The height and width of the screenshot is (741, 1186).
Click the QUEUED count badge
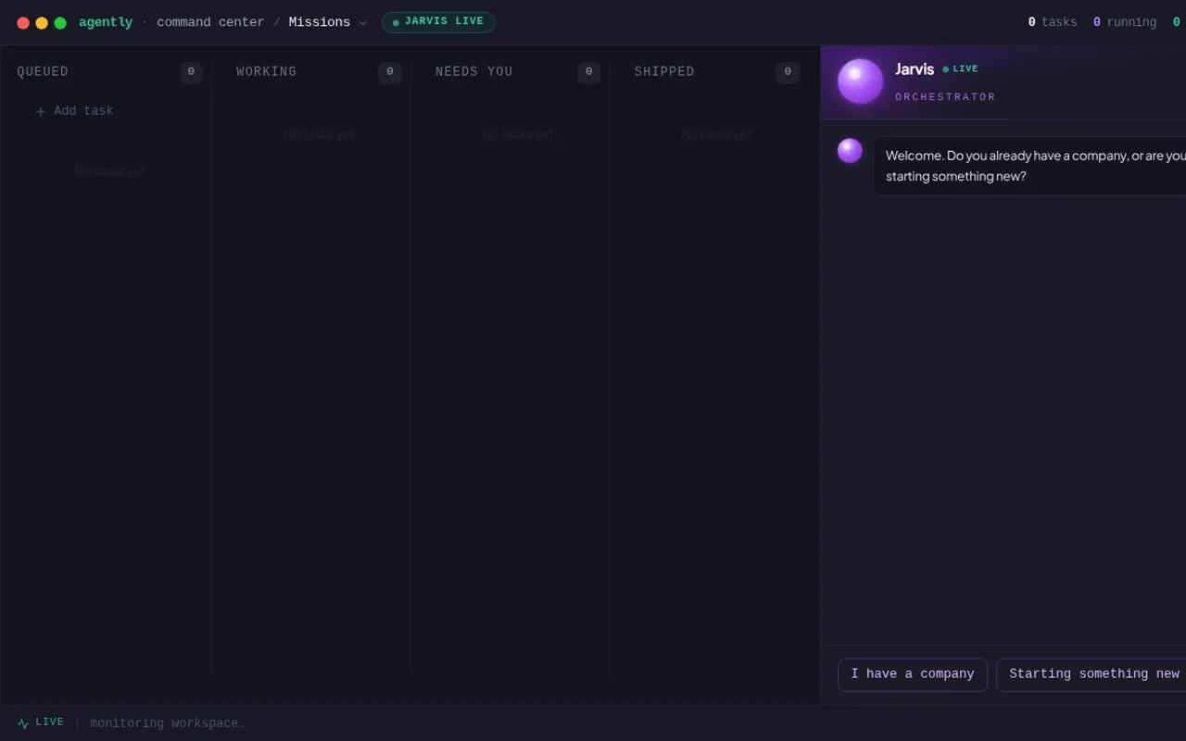191,72
